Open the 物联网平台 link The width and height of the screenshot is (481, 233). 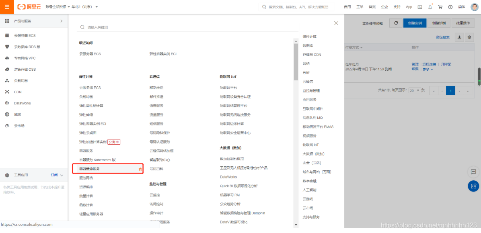(x=228, y=88)
